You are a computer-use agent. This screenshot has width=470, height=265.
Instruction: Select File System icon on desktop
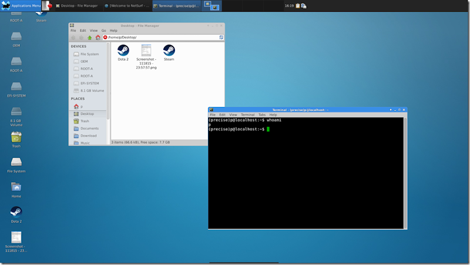point(16,165)
